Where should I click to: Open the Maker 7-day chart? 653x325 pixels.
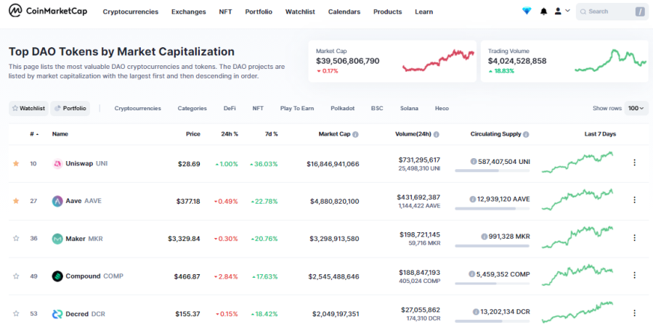(577, 237)
